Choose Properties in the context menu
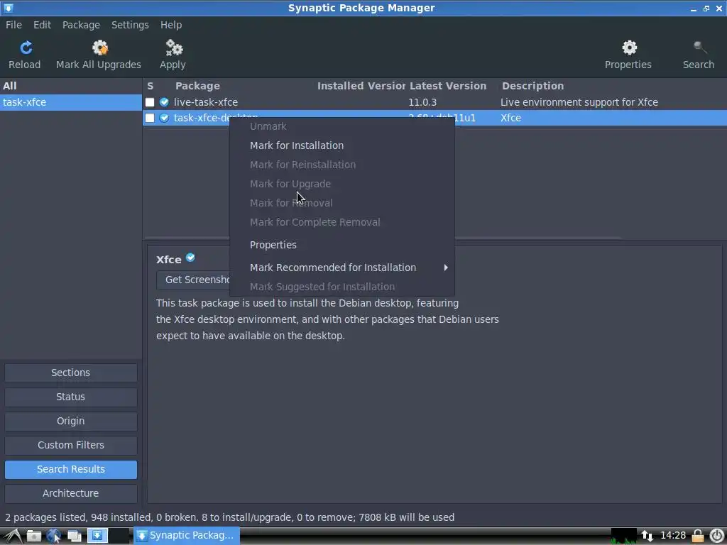Screen dimensions: 727x545 click(x=342, y=245)
